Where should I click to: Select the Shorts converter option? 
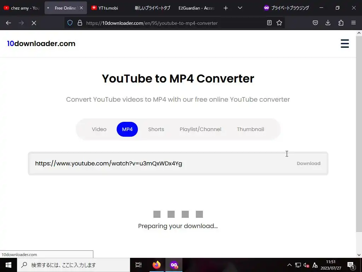pyautogui.click(x=156, y=129)
